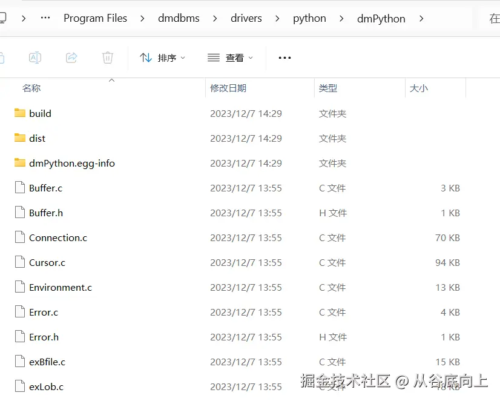Click the modified date of build folder
The height and width of the screenshot is (401, 500).
pyautogui.click(x=246, y=113)
